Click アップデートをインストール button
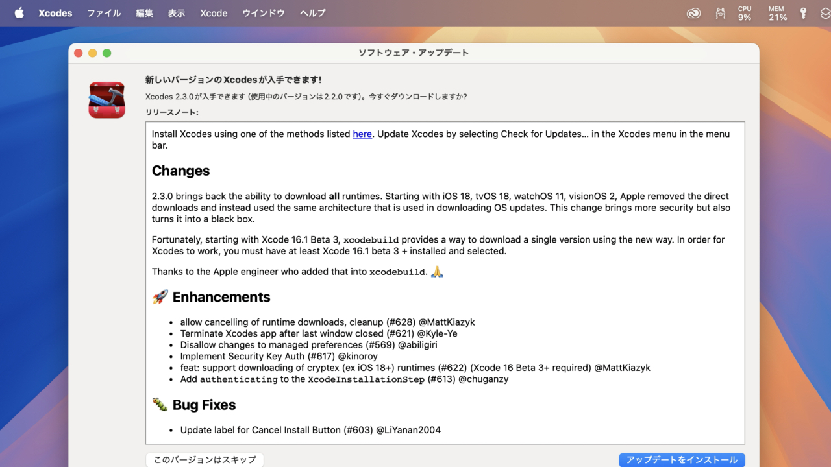Image resolution: width=831 pixels, height=467 pixels. click(x=682, y=460)
